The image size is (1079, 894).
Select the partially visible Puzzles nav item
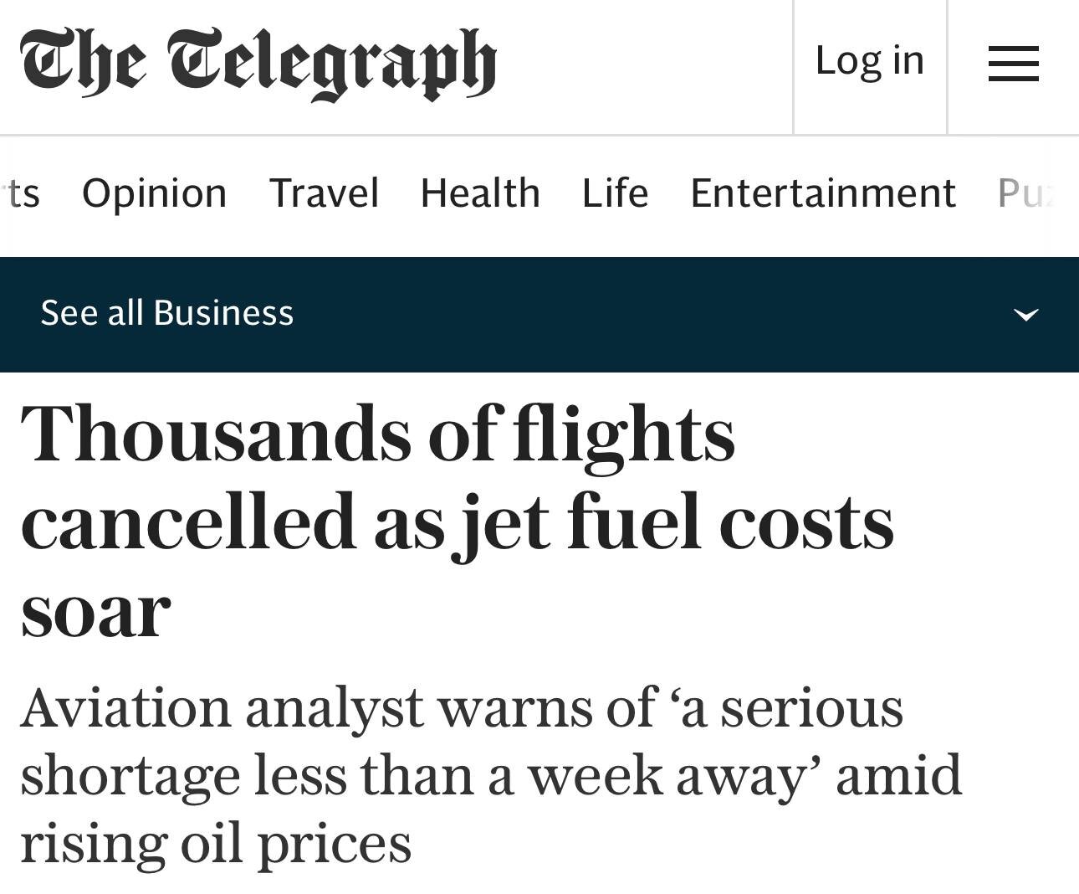pos(1025,193)
